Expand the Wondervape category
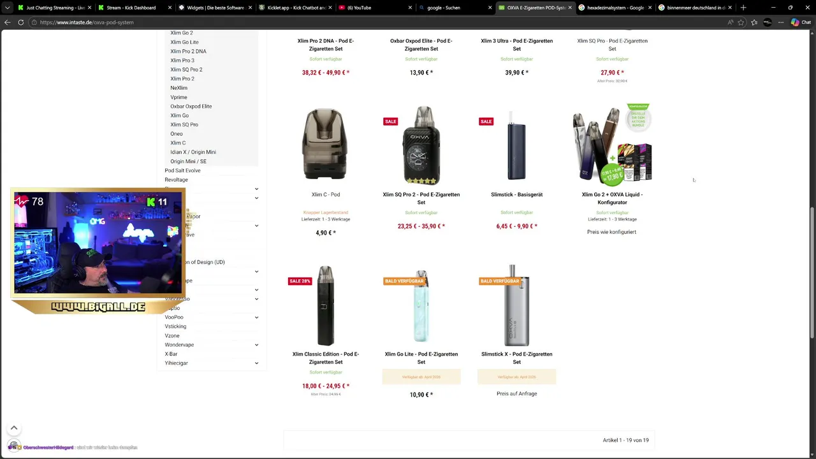This screenshot has height=459, width=816. pos(256,345)
